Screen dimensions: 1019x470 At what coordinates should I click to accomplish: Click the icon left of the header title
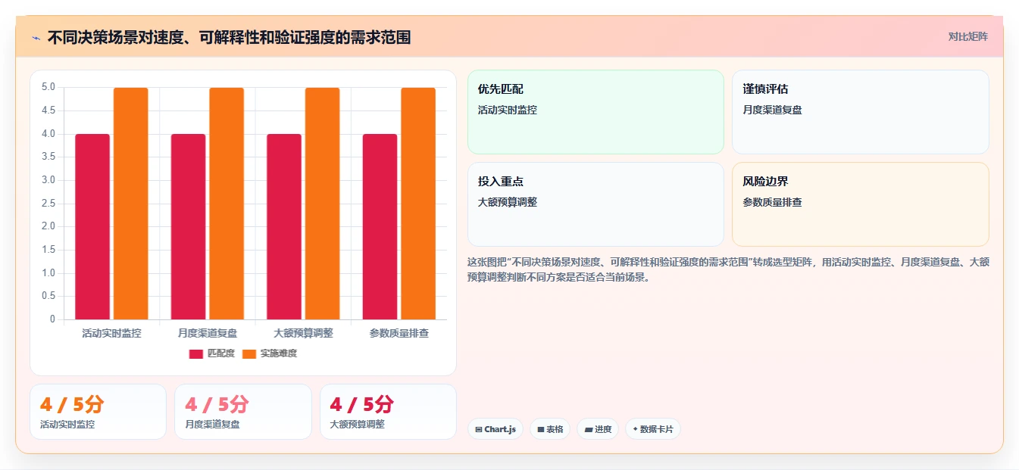tap(36, 37)
